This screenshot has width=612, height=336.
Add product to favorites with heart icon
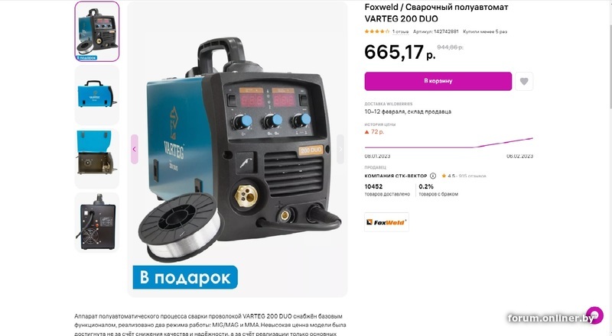coord(524,81)
